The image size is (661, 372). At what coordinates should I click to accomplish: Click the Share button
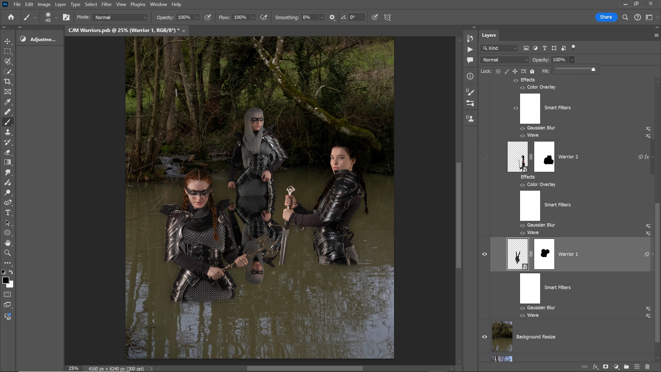point(605,17)
